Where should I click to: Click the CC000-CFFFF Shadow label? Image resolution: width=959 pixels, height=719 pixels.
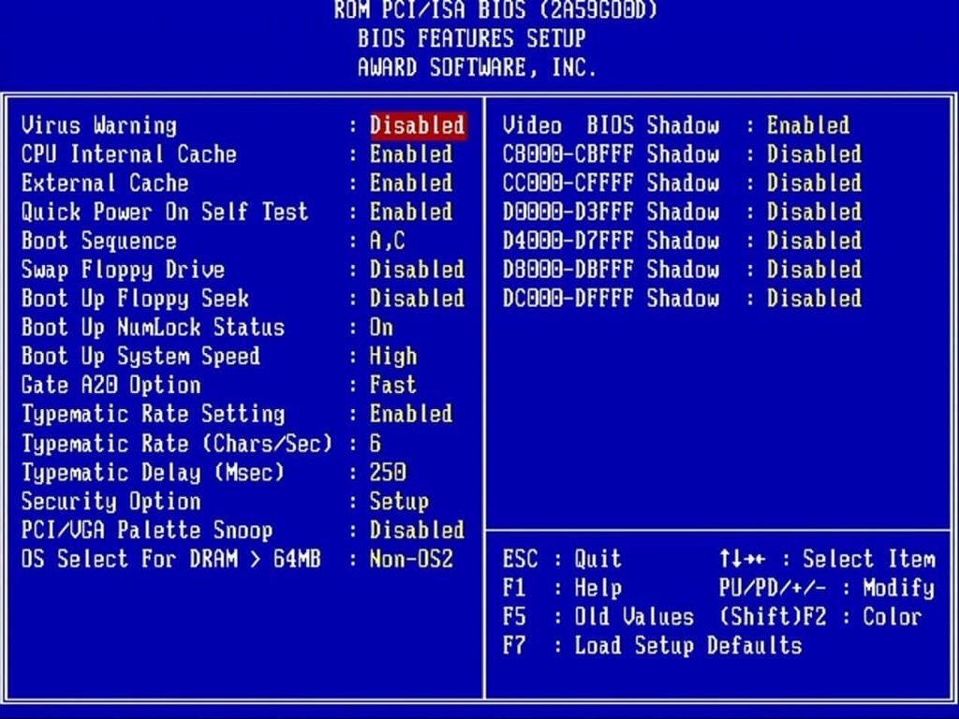611,183
